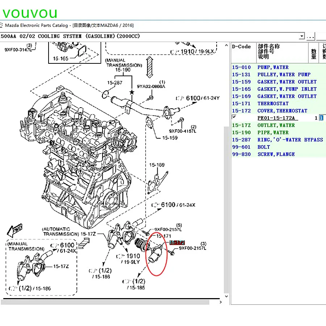Image resolution: width=326 pixels, height=326 pixels.
Task: Click 15-159 gasket callout in diagram
Action: tap(170, 138)
